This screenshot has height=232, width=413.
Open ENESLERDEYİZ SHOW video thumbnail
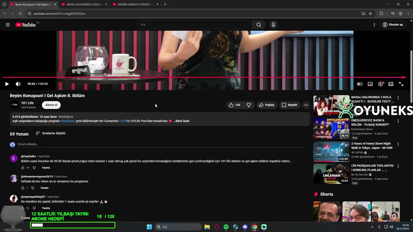pos(331,129)
